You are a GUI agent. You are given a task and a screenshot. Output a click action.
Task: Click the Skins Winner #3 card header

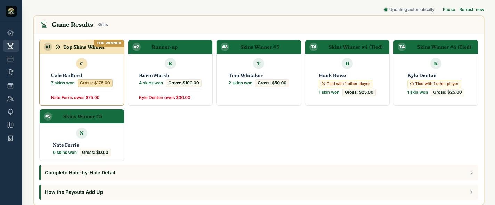click(259, 47)
